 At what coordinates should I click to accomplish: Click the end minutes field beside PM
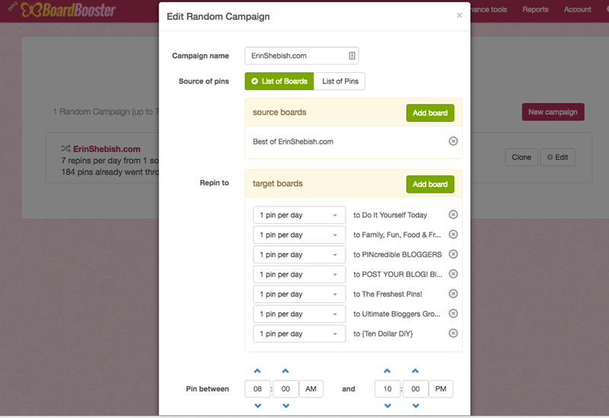(x=415, y=389)
